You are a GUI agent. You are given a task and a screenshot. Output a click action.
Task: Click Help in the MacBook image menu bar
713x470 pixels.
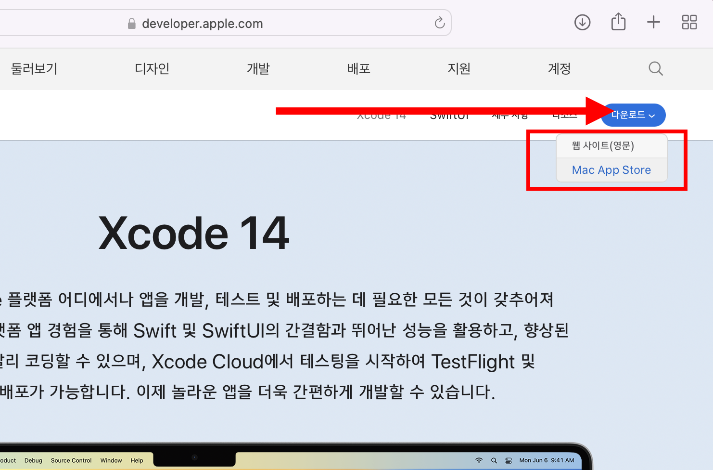point(137,460)
